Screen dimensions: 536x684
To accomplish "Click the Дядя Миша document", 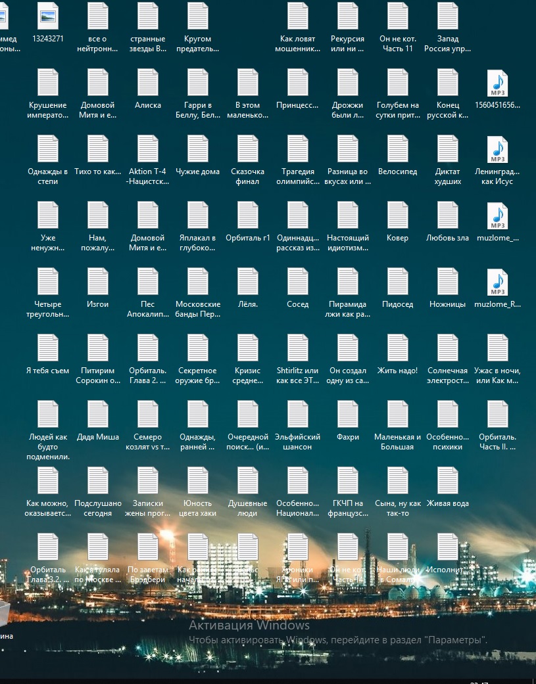I will click(98, 415).
